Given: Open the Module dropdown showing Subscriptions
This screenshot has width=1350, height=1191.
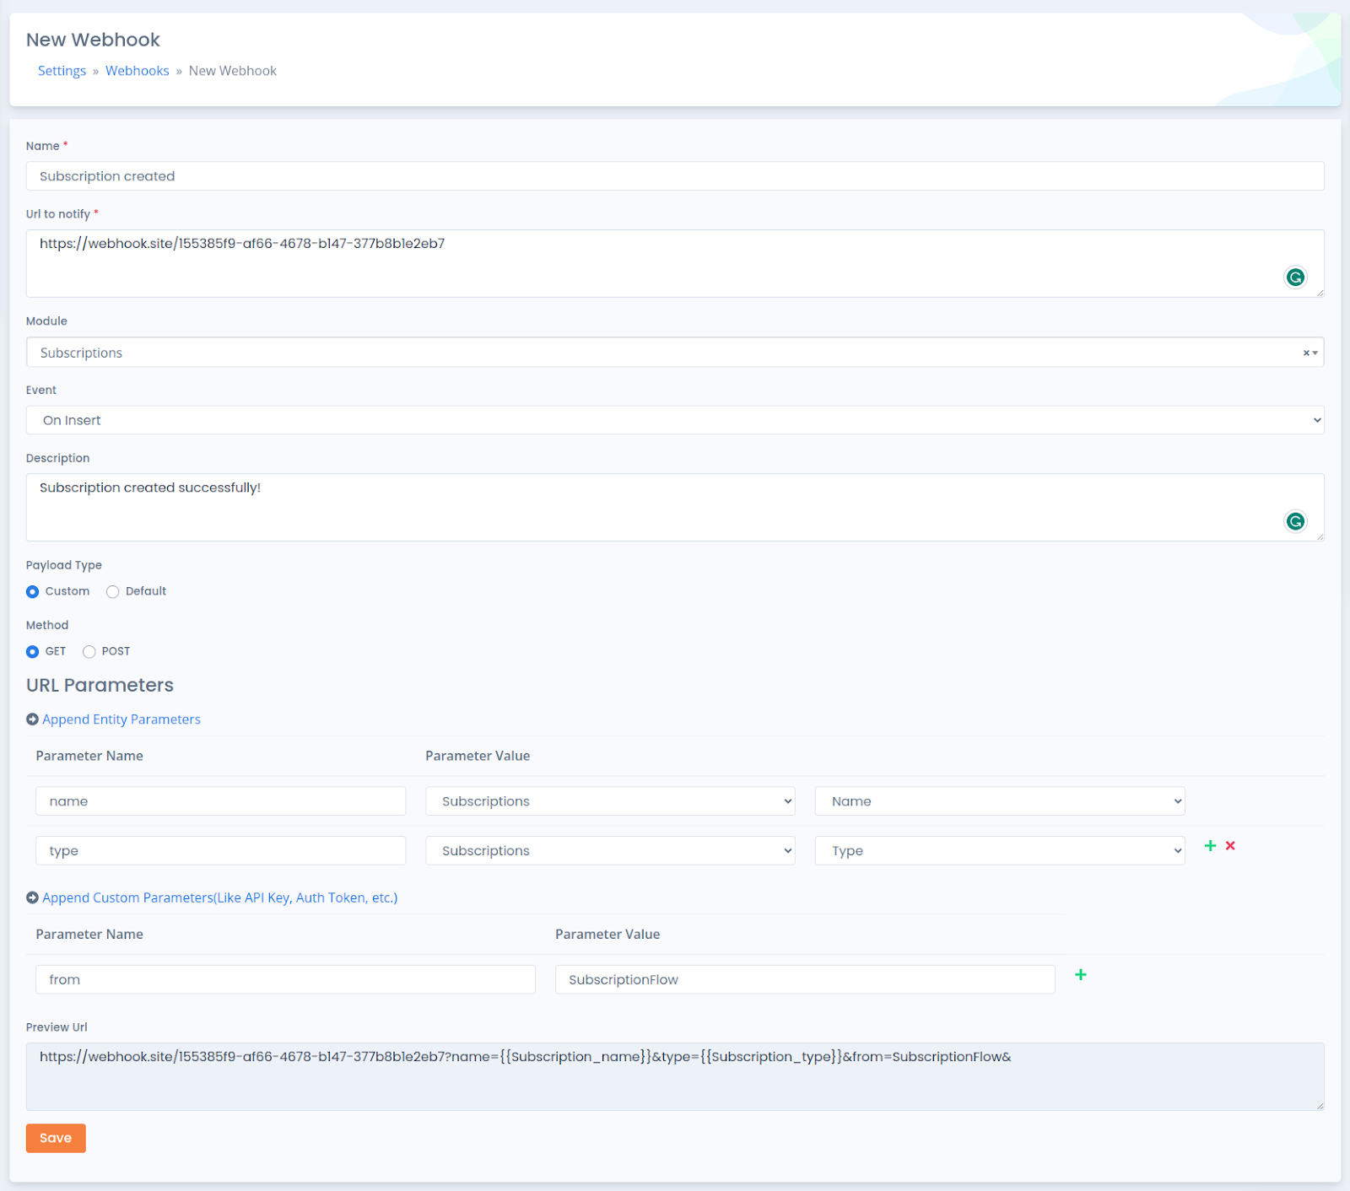Looking at the screenshot, I should click(675, 353).
